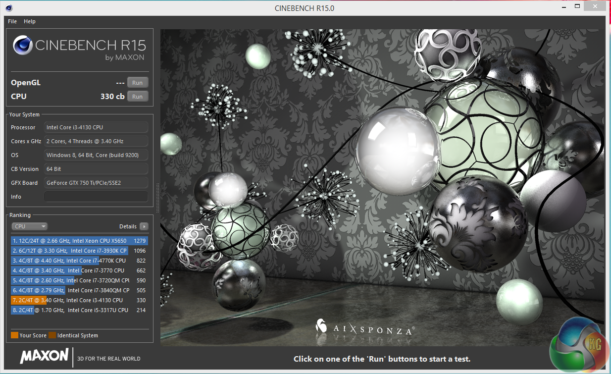This screenshot has width=611, height=374.
Task: Select the highlighted i3-4130 ranking row
Action: (79, 300)
